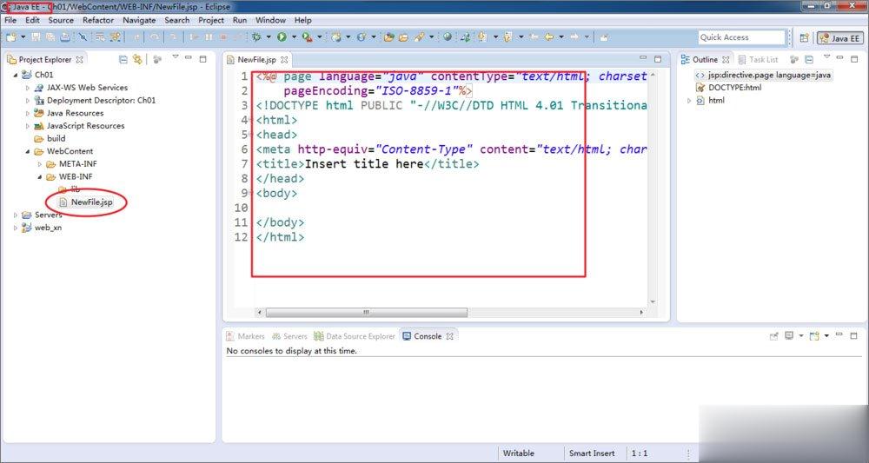Click Smart Insert in status bar
Screen dimensions: 869x463
click(591, 453)
